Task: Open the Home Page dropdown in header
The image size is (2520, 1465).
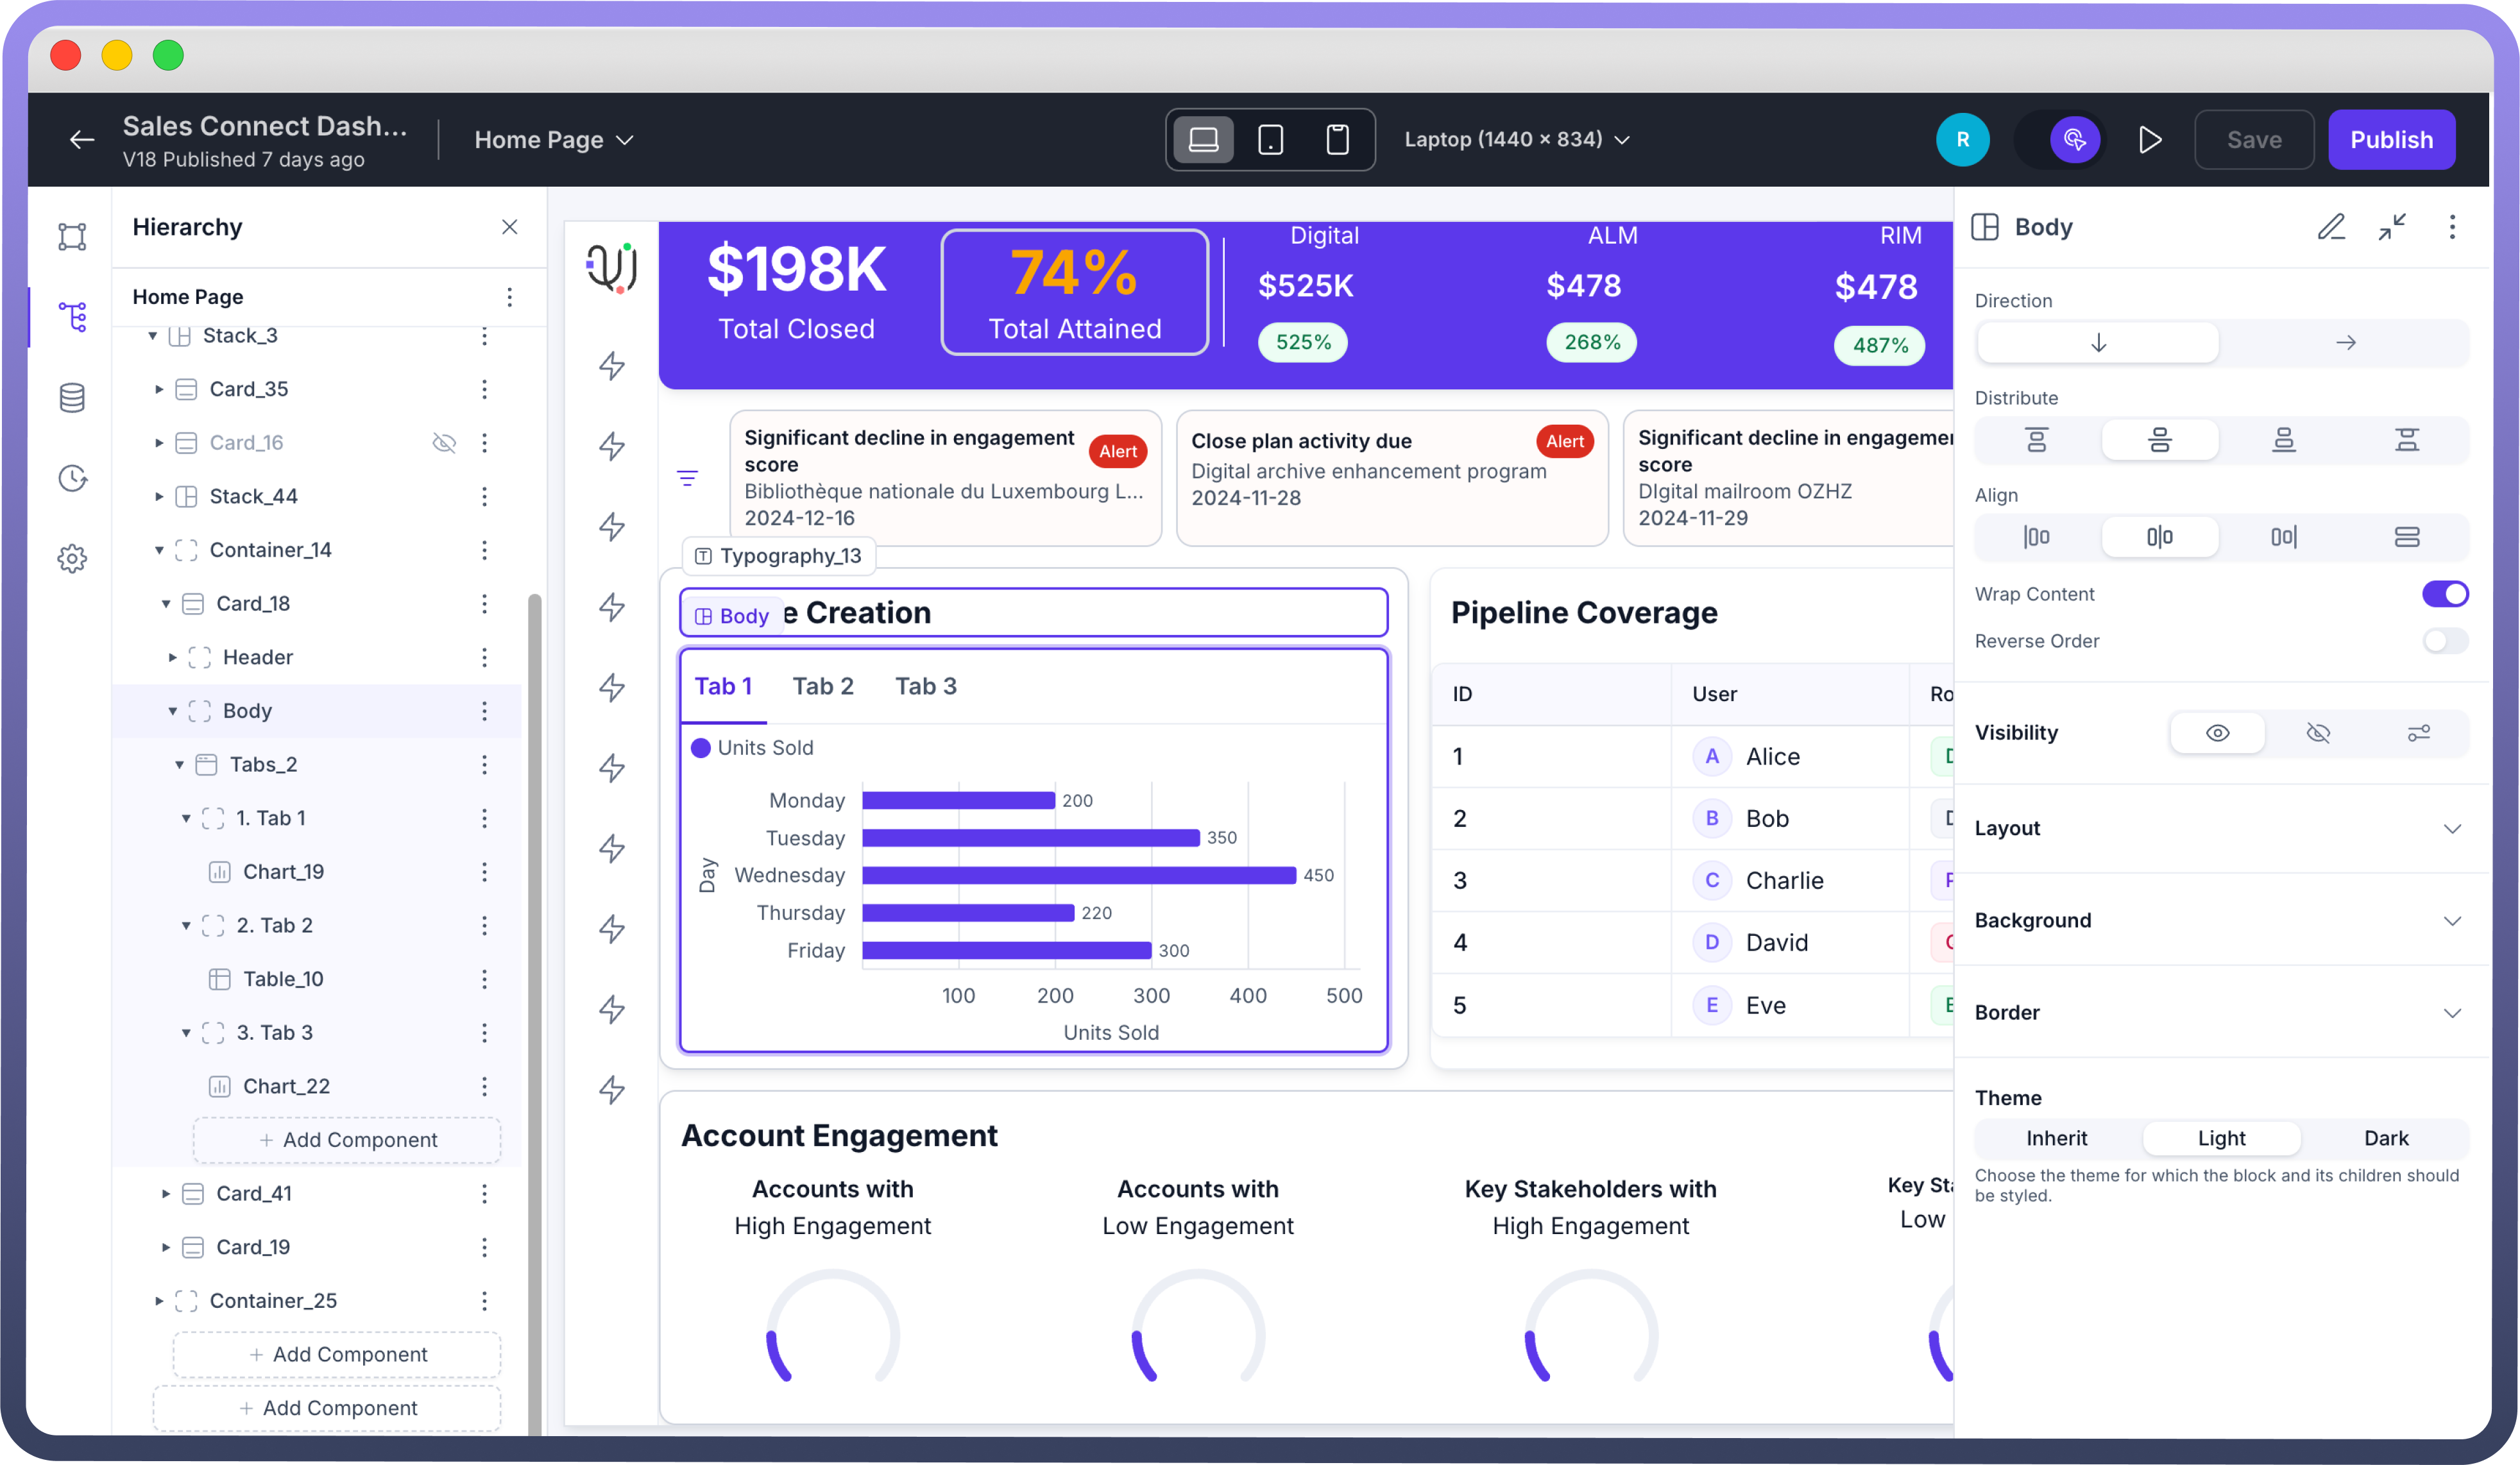Action: coord(553,140)
